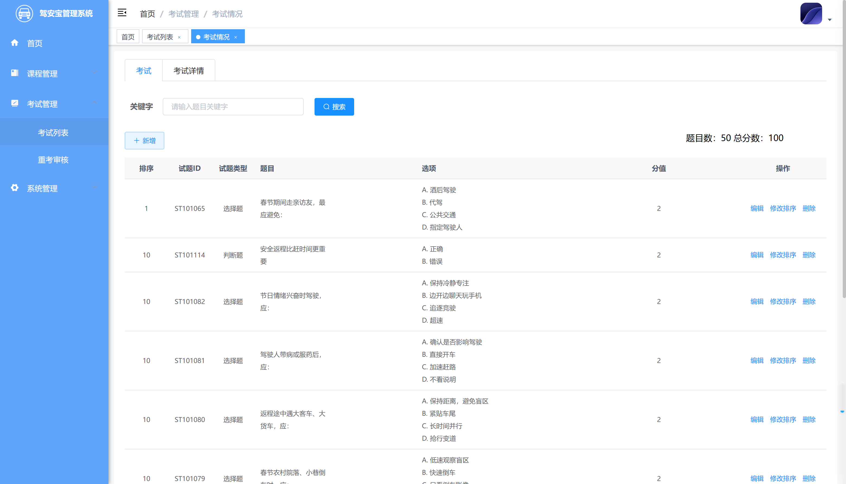846x484 pixels.
Task: Delete question ST101080
Action: click(x=809, y=420)
